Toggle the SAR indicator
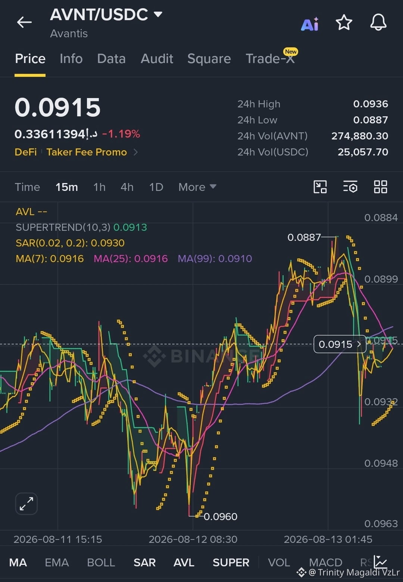Screen dimensions: 403x582 (x=144, y=562)
